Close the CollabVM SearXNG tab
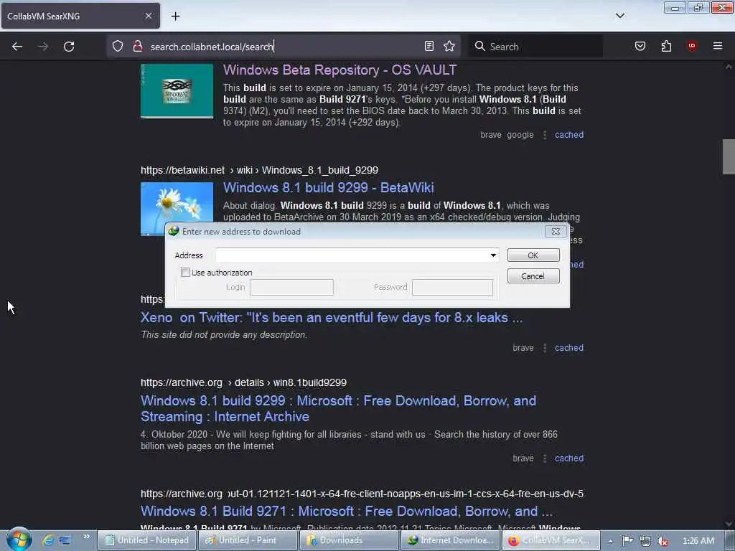This screenshot has width=735, height=551. 148,16
